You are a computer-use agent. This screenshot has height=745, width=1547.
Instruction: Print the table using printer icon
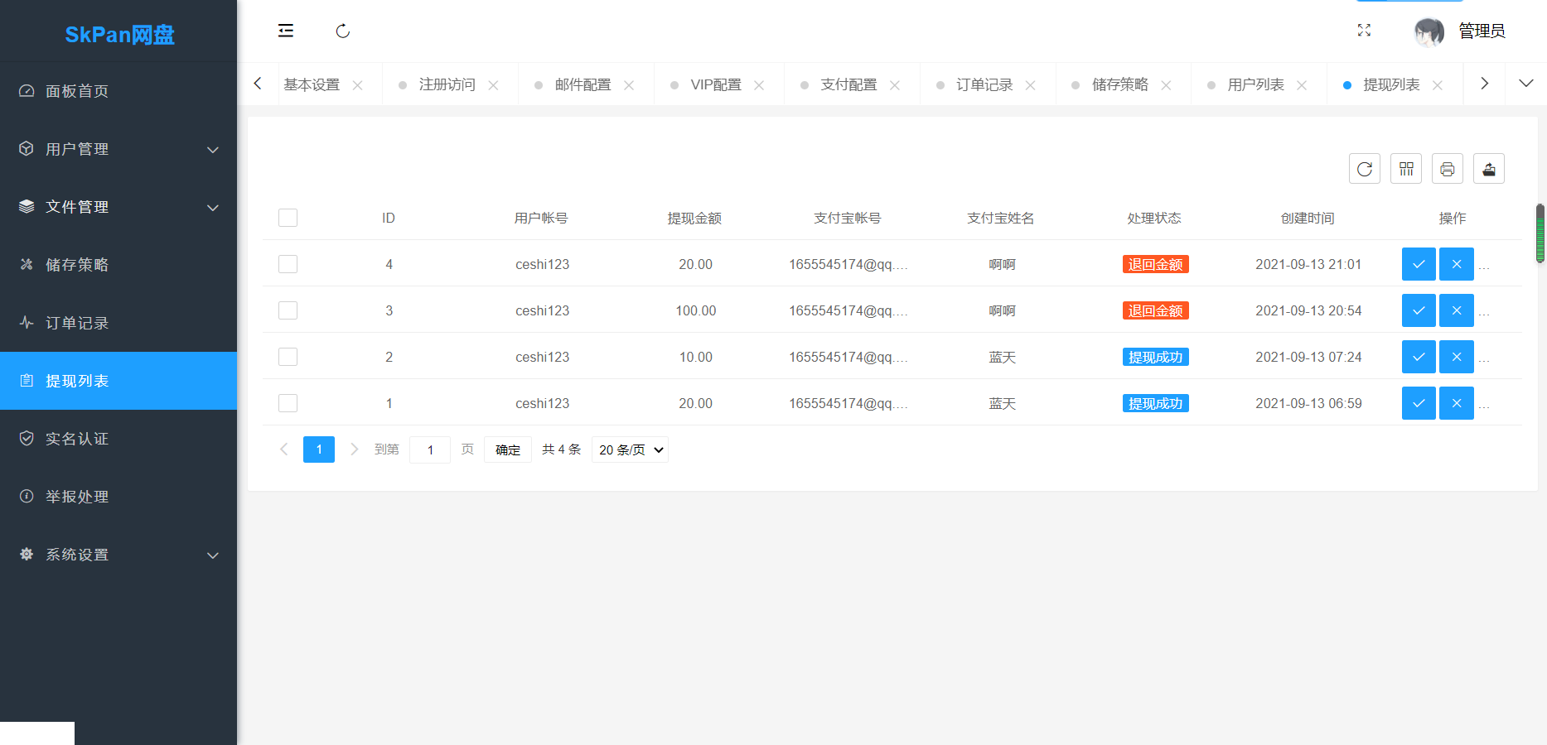pos(1447,169)
